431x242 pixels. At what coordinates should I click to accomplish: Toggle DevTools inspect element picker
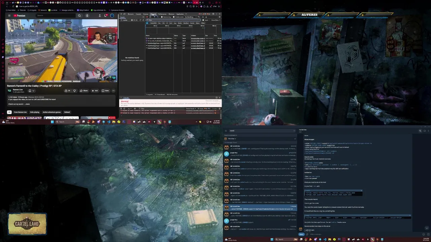(x=121, y=14)
